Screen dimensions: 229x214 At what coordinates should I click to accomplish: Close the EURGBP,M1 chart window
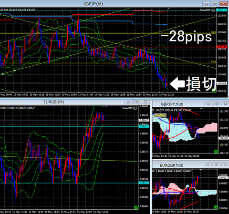[x=146, y=102]
